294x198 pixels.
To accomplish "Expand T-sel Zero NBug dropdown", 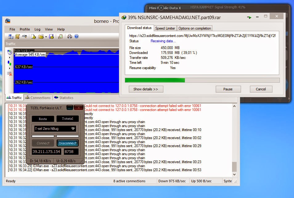I will [x=73, y=129].
